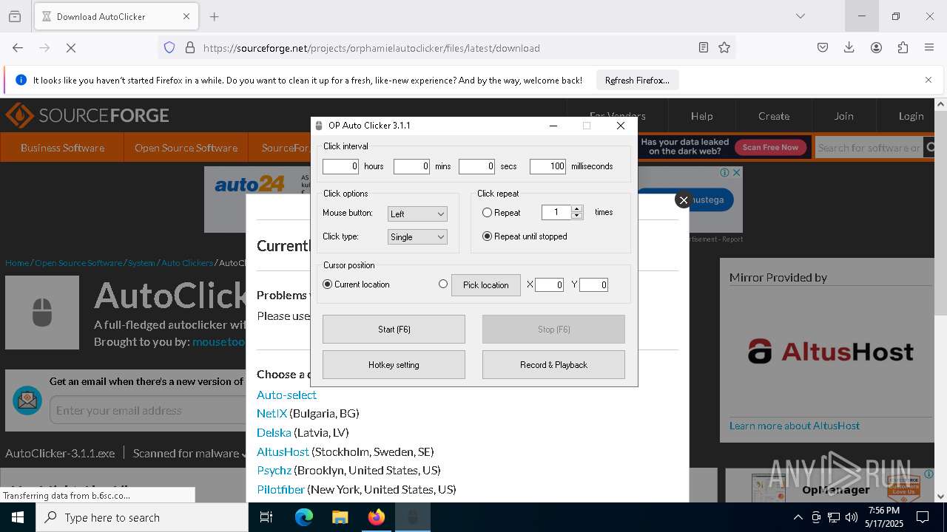Click Start (F6) button
The width and height of the screenshot is (947, 532).
pos(394,330)
